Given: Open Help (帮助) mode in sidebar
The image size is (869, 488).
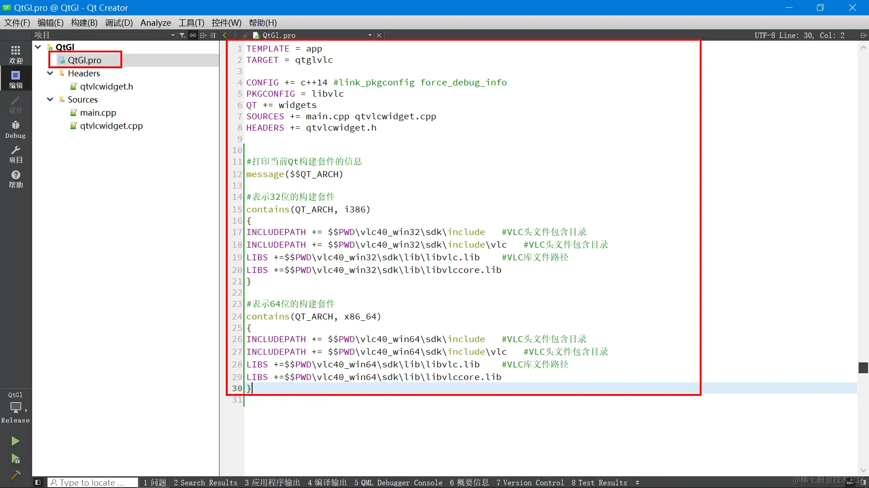Looking at the screenshot, I should 15,179.
